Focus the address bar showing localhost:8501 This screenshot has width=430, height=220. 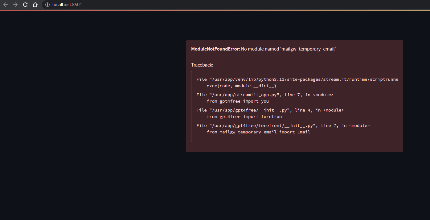tap(236, 5)
